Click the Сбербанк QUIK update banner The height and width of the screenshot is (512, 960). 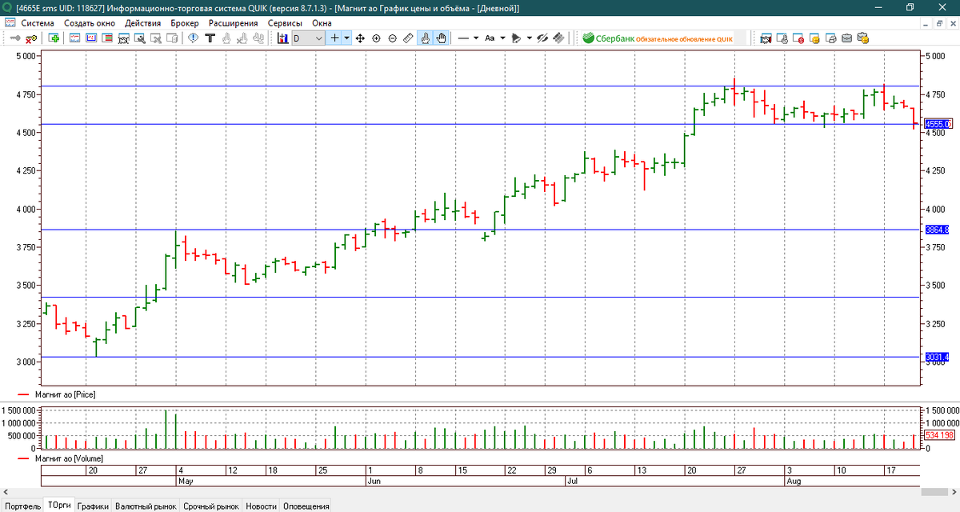click(x=658, y=38)
